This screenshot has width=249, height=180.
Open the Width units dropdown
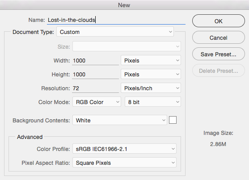pos(151,60)
